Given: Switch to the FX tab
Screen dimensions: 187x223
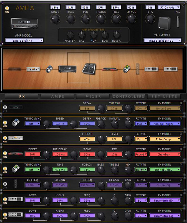Looking at the screenshot, I should (x=22, y=97).
